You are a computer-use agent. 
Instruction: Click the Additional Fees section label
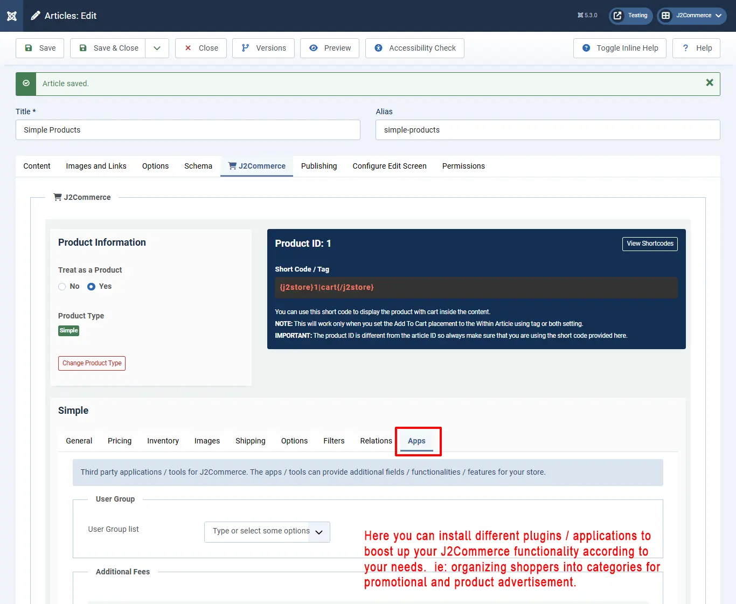[x=123, y=572]
